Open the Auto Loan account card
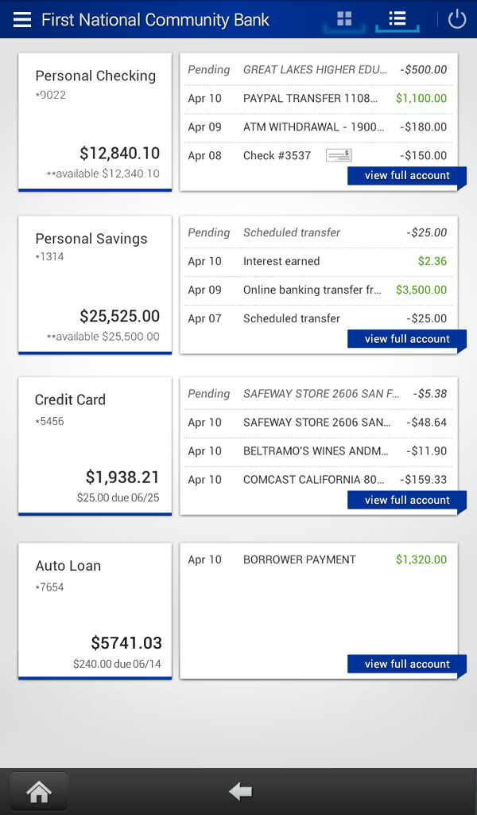 click(95, 610)
